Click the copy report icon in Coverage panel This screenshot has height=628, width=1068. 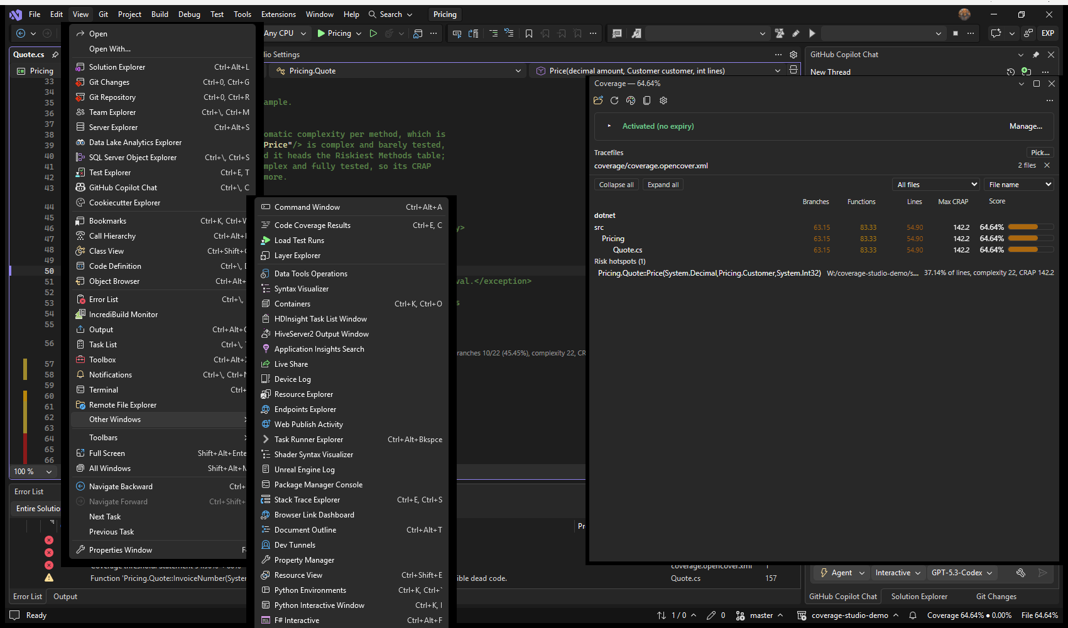[x=647, y=100]
